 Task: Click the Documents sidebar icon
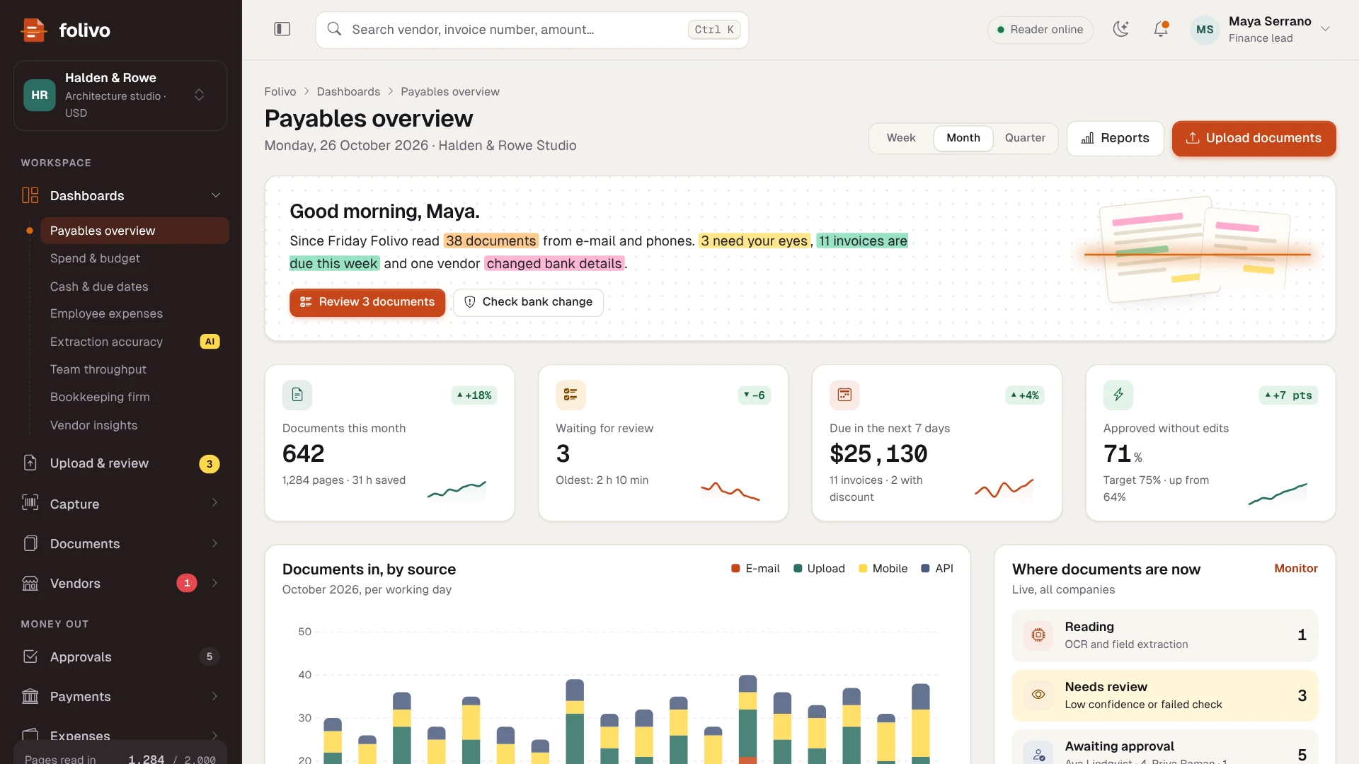(x=30, y=543)
